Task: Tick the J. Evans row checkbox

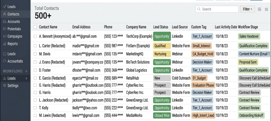Action: click(35, 62)
